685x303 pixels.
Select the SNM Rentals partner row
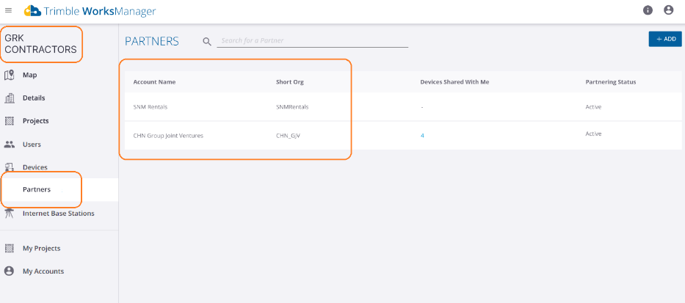(403, 106)
